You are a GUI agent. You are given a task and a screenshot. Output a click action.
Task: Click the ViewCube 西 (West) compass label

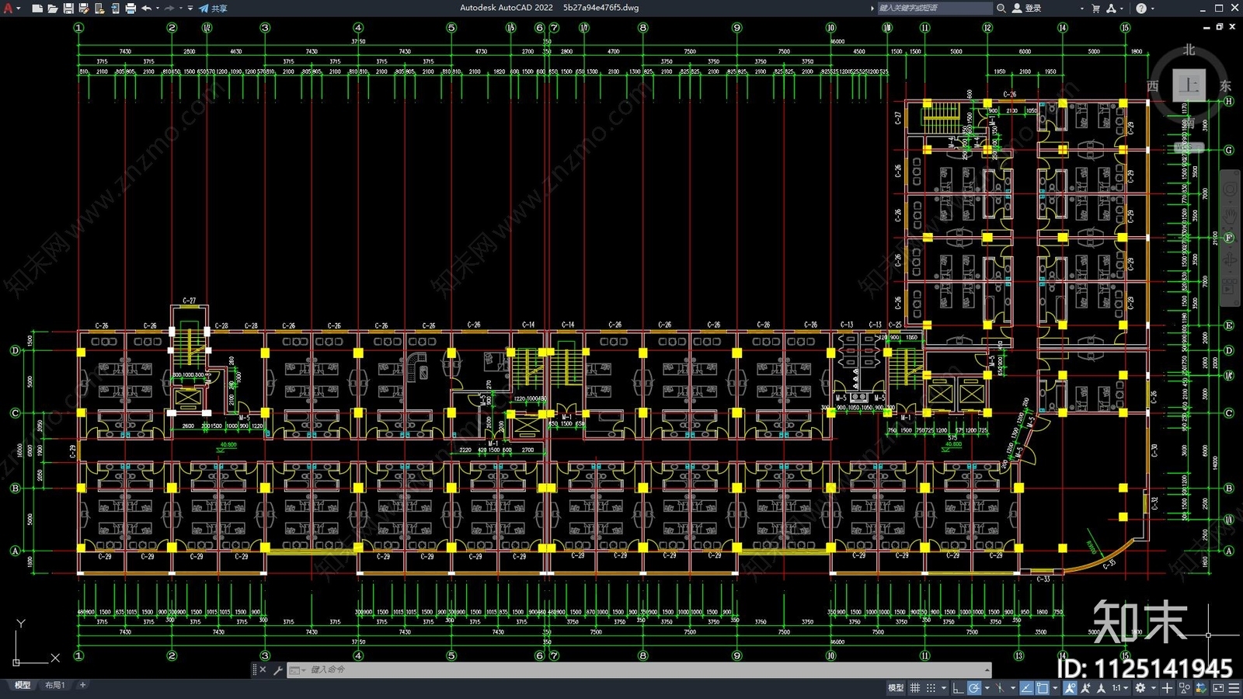click(x=1153, y=85)
